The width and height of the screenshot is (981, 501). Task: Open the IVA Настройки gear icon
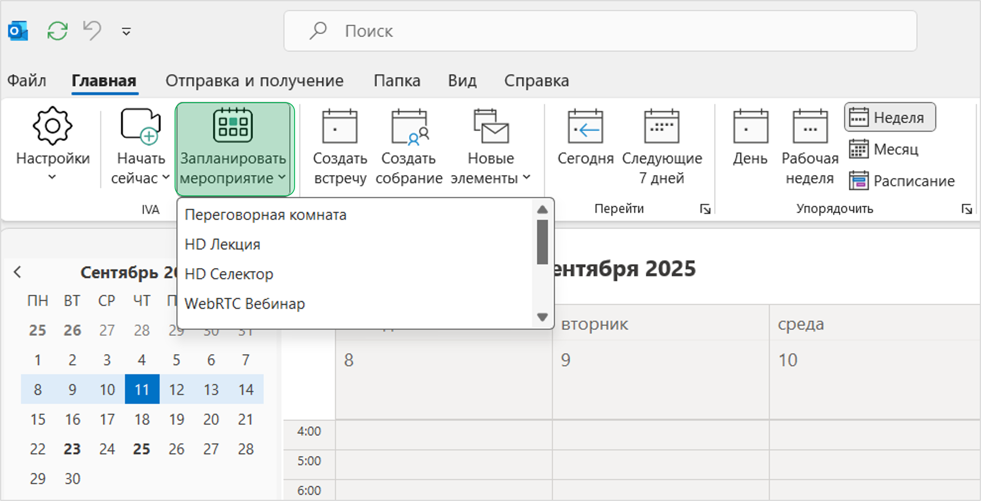pyautogui.click(x=52, y=126)
